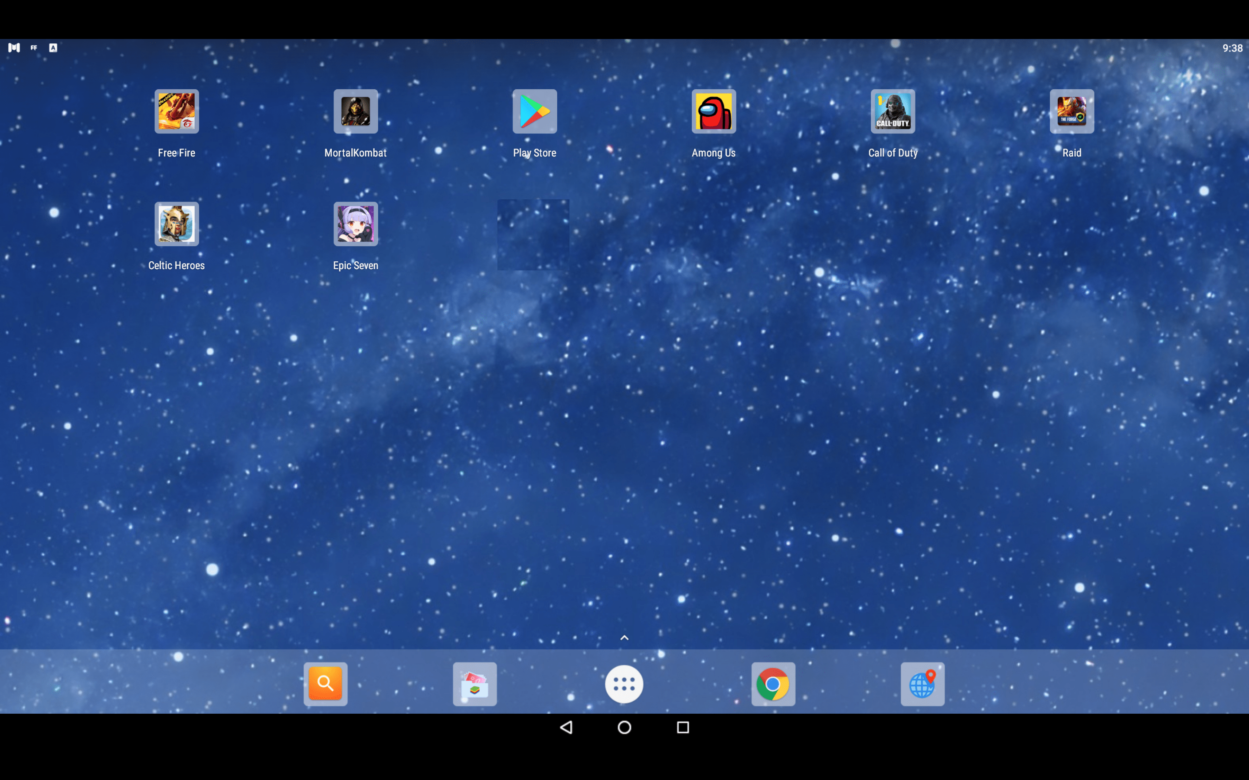Launch Among Us
Screen dimensions: 1249x780
coord(713,111)
